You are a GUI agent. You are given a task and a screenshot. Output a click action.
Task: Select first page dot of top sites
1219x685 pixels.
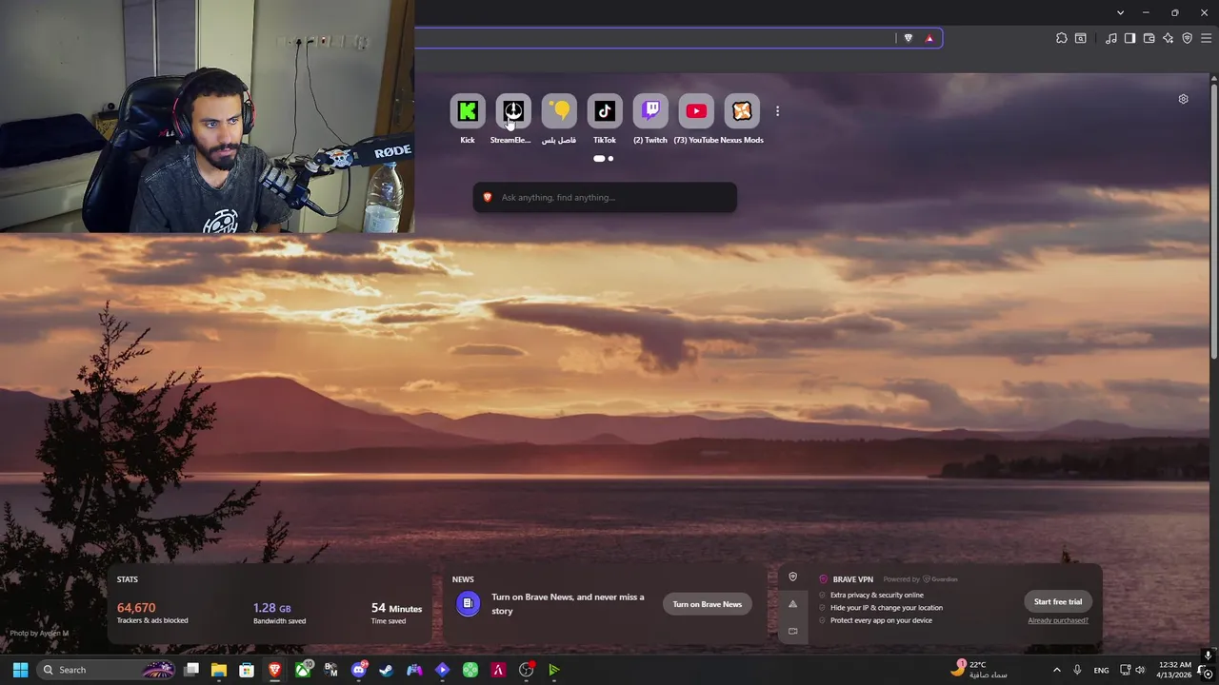[x=599, y=159]
